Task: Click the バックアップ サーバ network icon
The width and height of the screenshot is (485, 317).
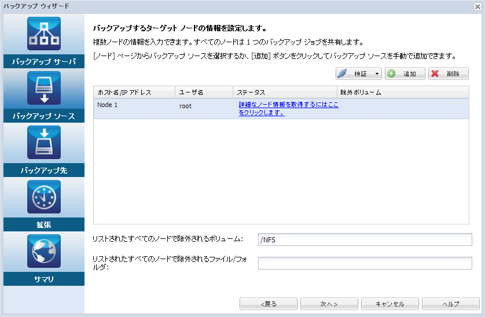Action: [44, 34]
